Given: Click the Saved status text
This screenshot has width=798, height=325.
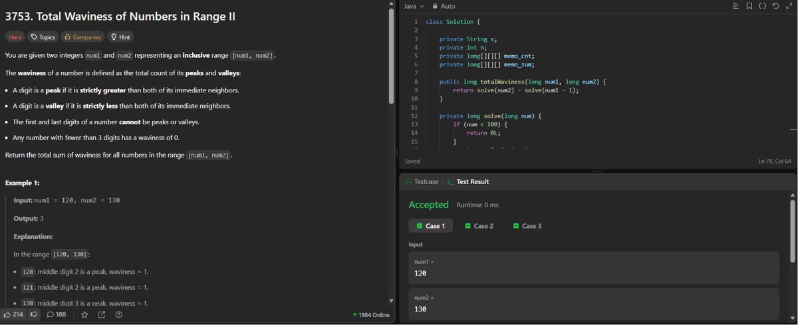Looking at the screenshot, I should [x=412, y=162].
